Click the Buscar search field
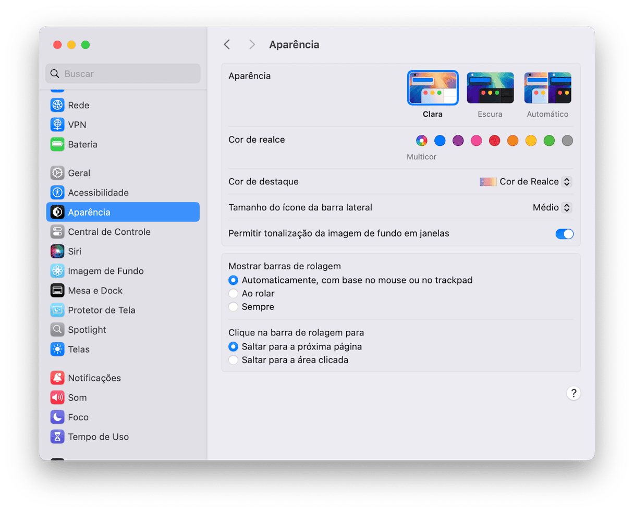 pyautogui.click(x=123, y=74)
